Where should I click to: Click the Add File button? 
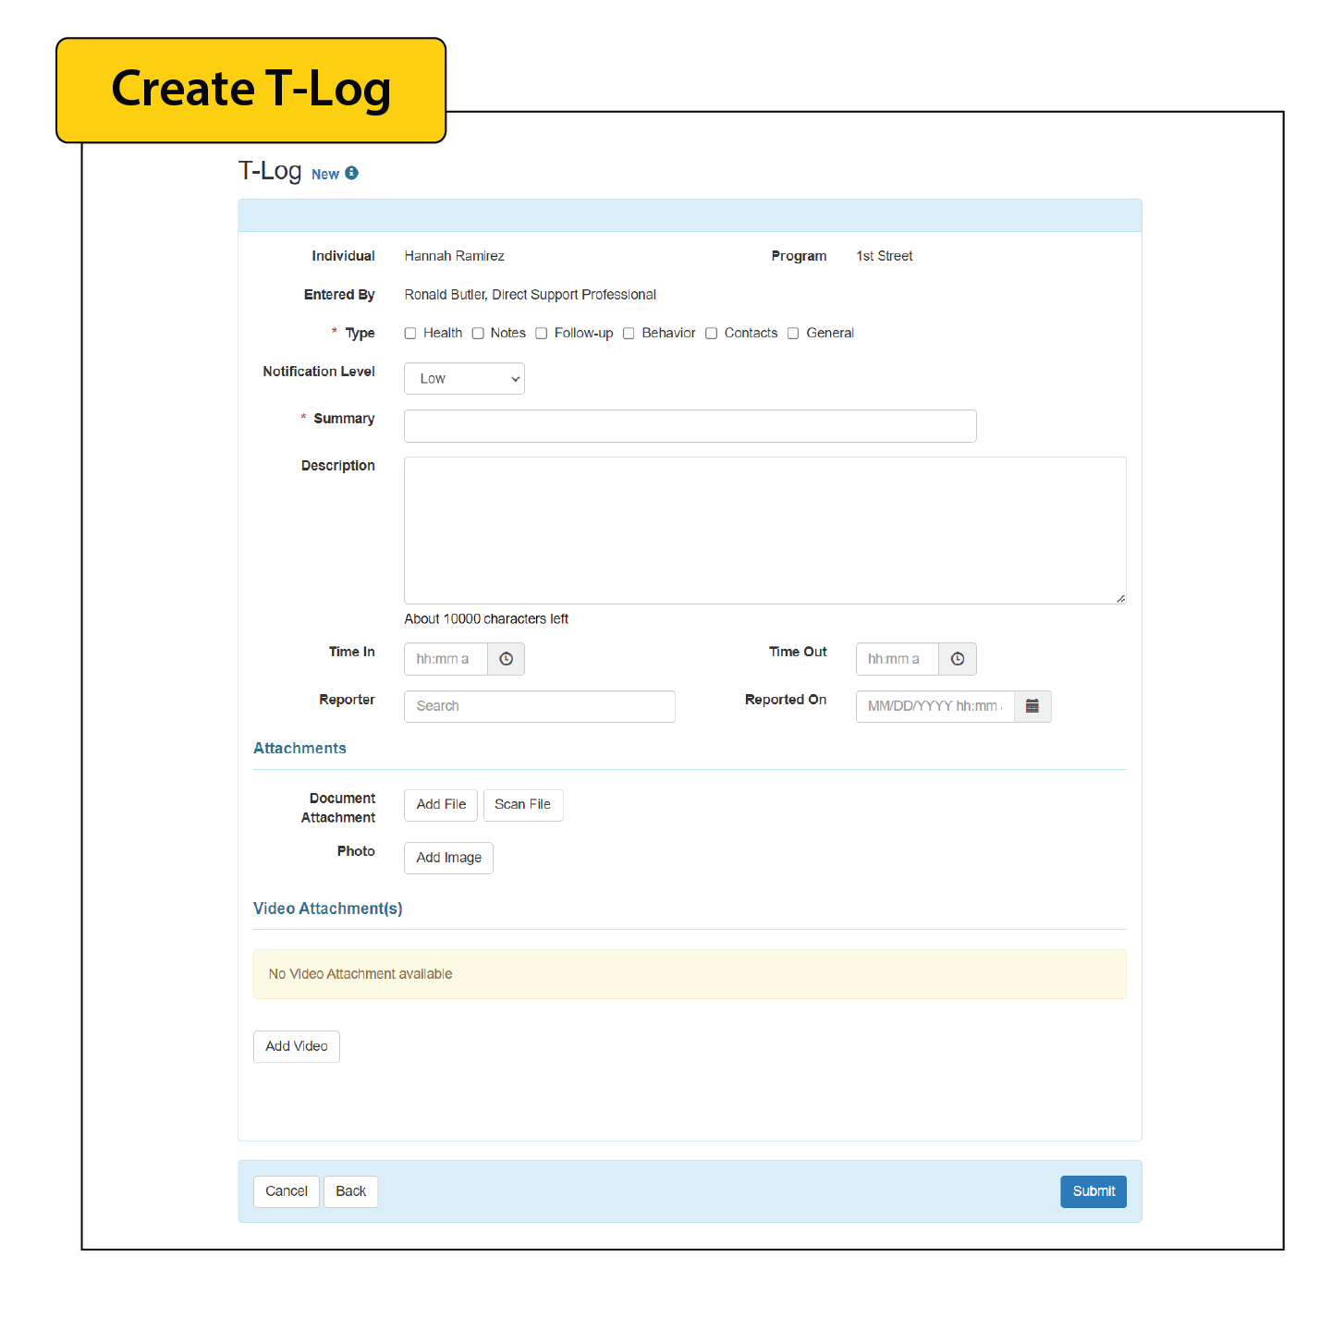440,804
